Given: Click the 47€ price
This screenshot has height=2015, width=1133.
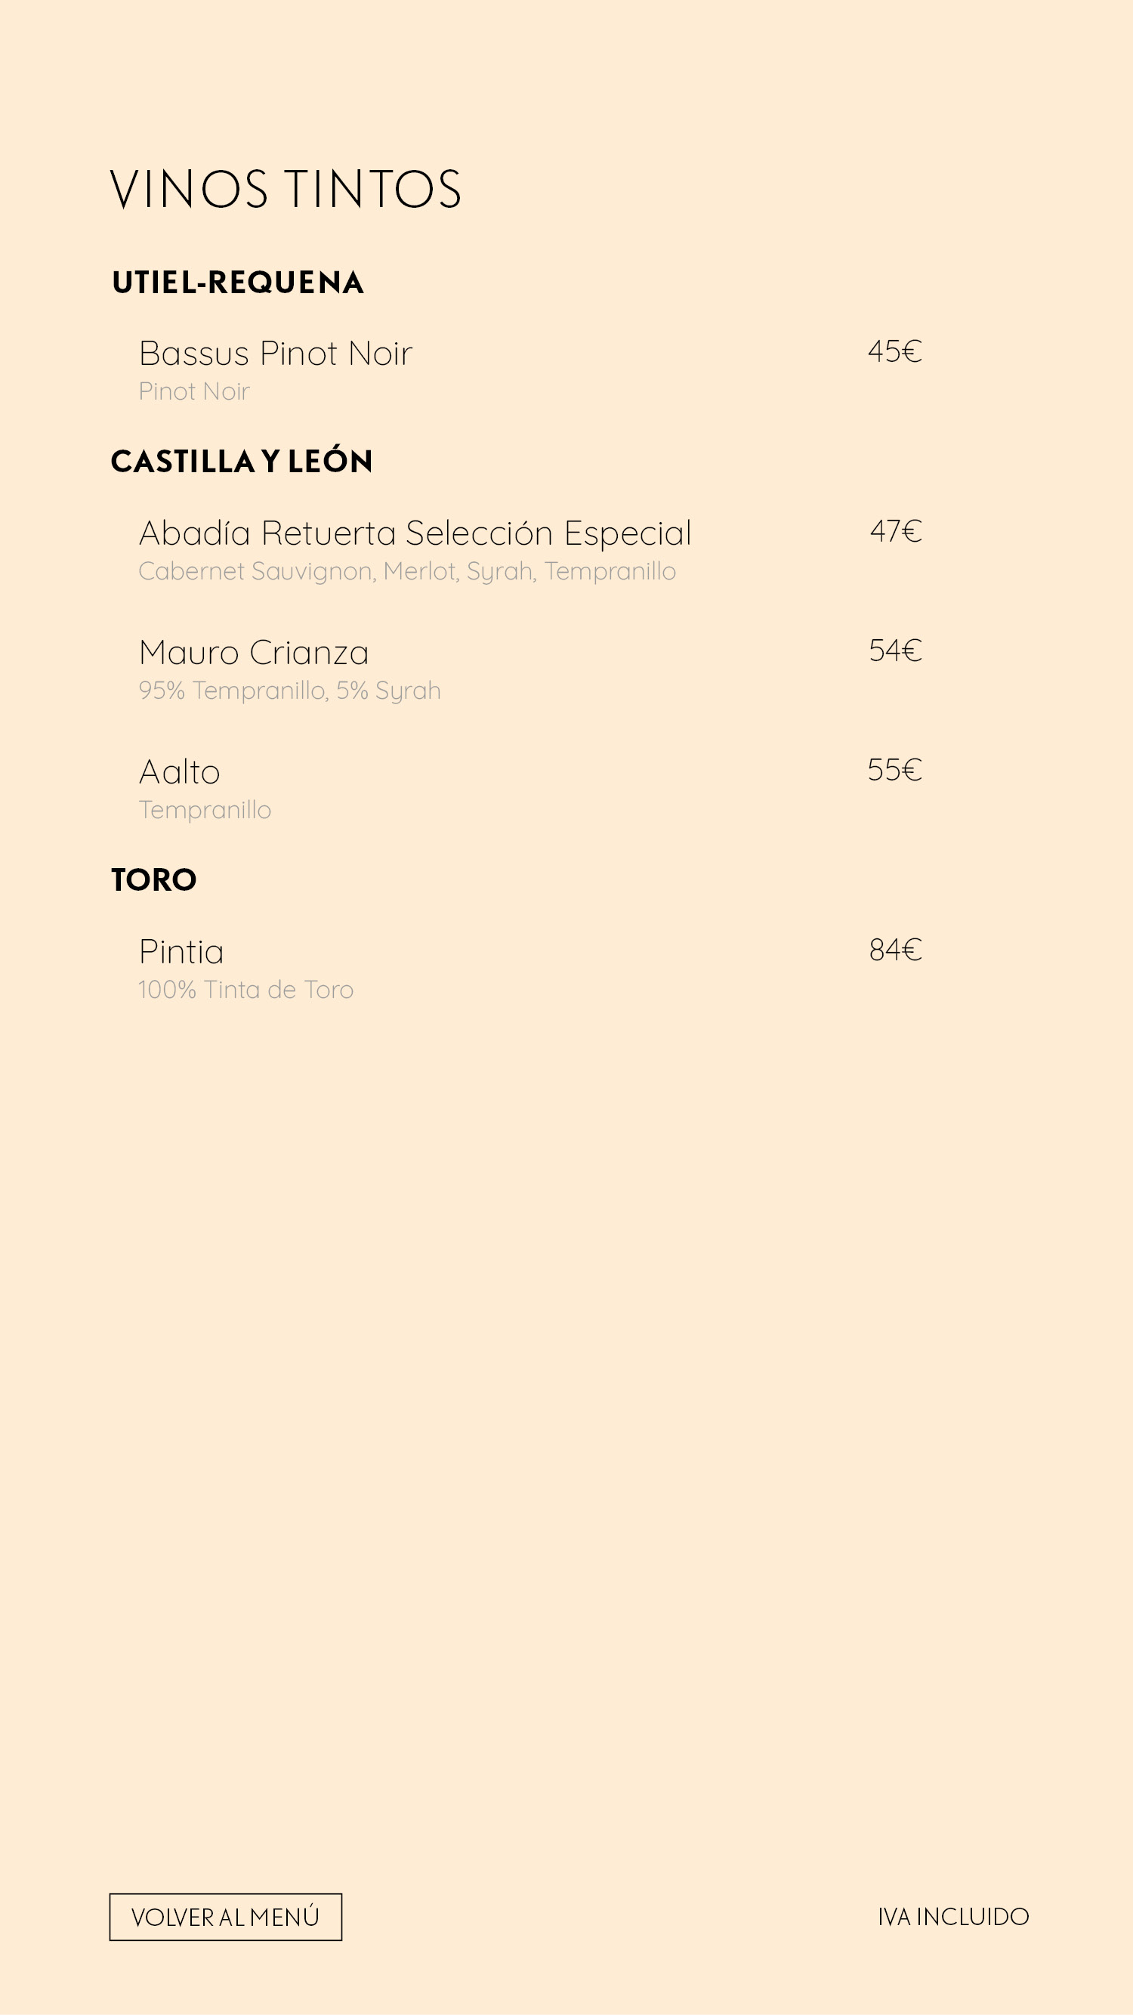Looking at the screenshot, I should point(895,531).
